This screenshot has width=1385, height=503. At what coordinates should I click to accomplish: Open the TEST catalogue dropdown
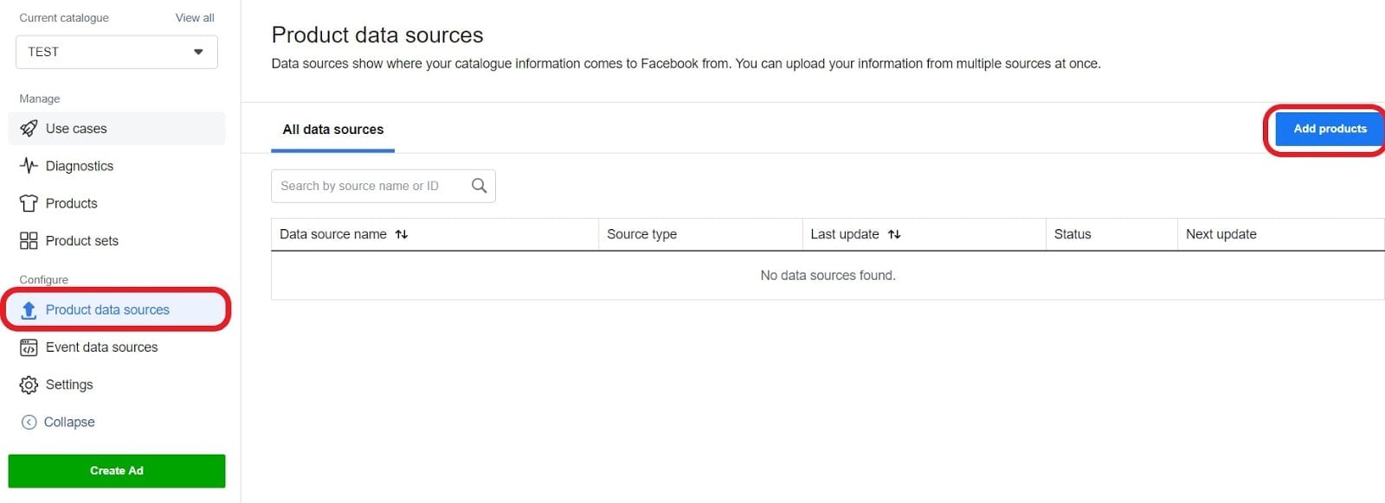point(117,52)
